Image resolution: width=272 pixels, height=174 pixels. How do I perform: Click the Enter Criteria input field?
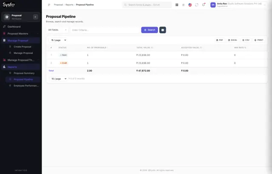coord(105,30)
